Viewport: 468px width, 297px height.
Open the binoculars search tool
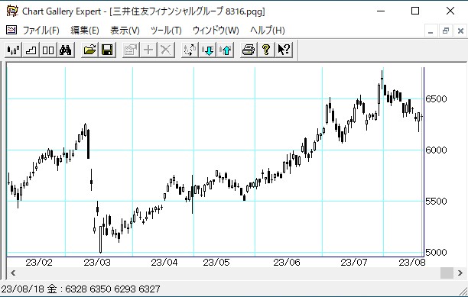click(x=65, y=50)
